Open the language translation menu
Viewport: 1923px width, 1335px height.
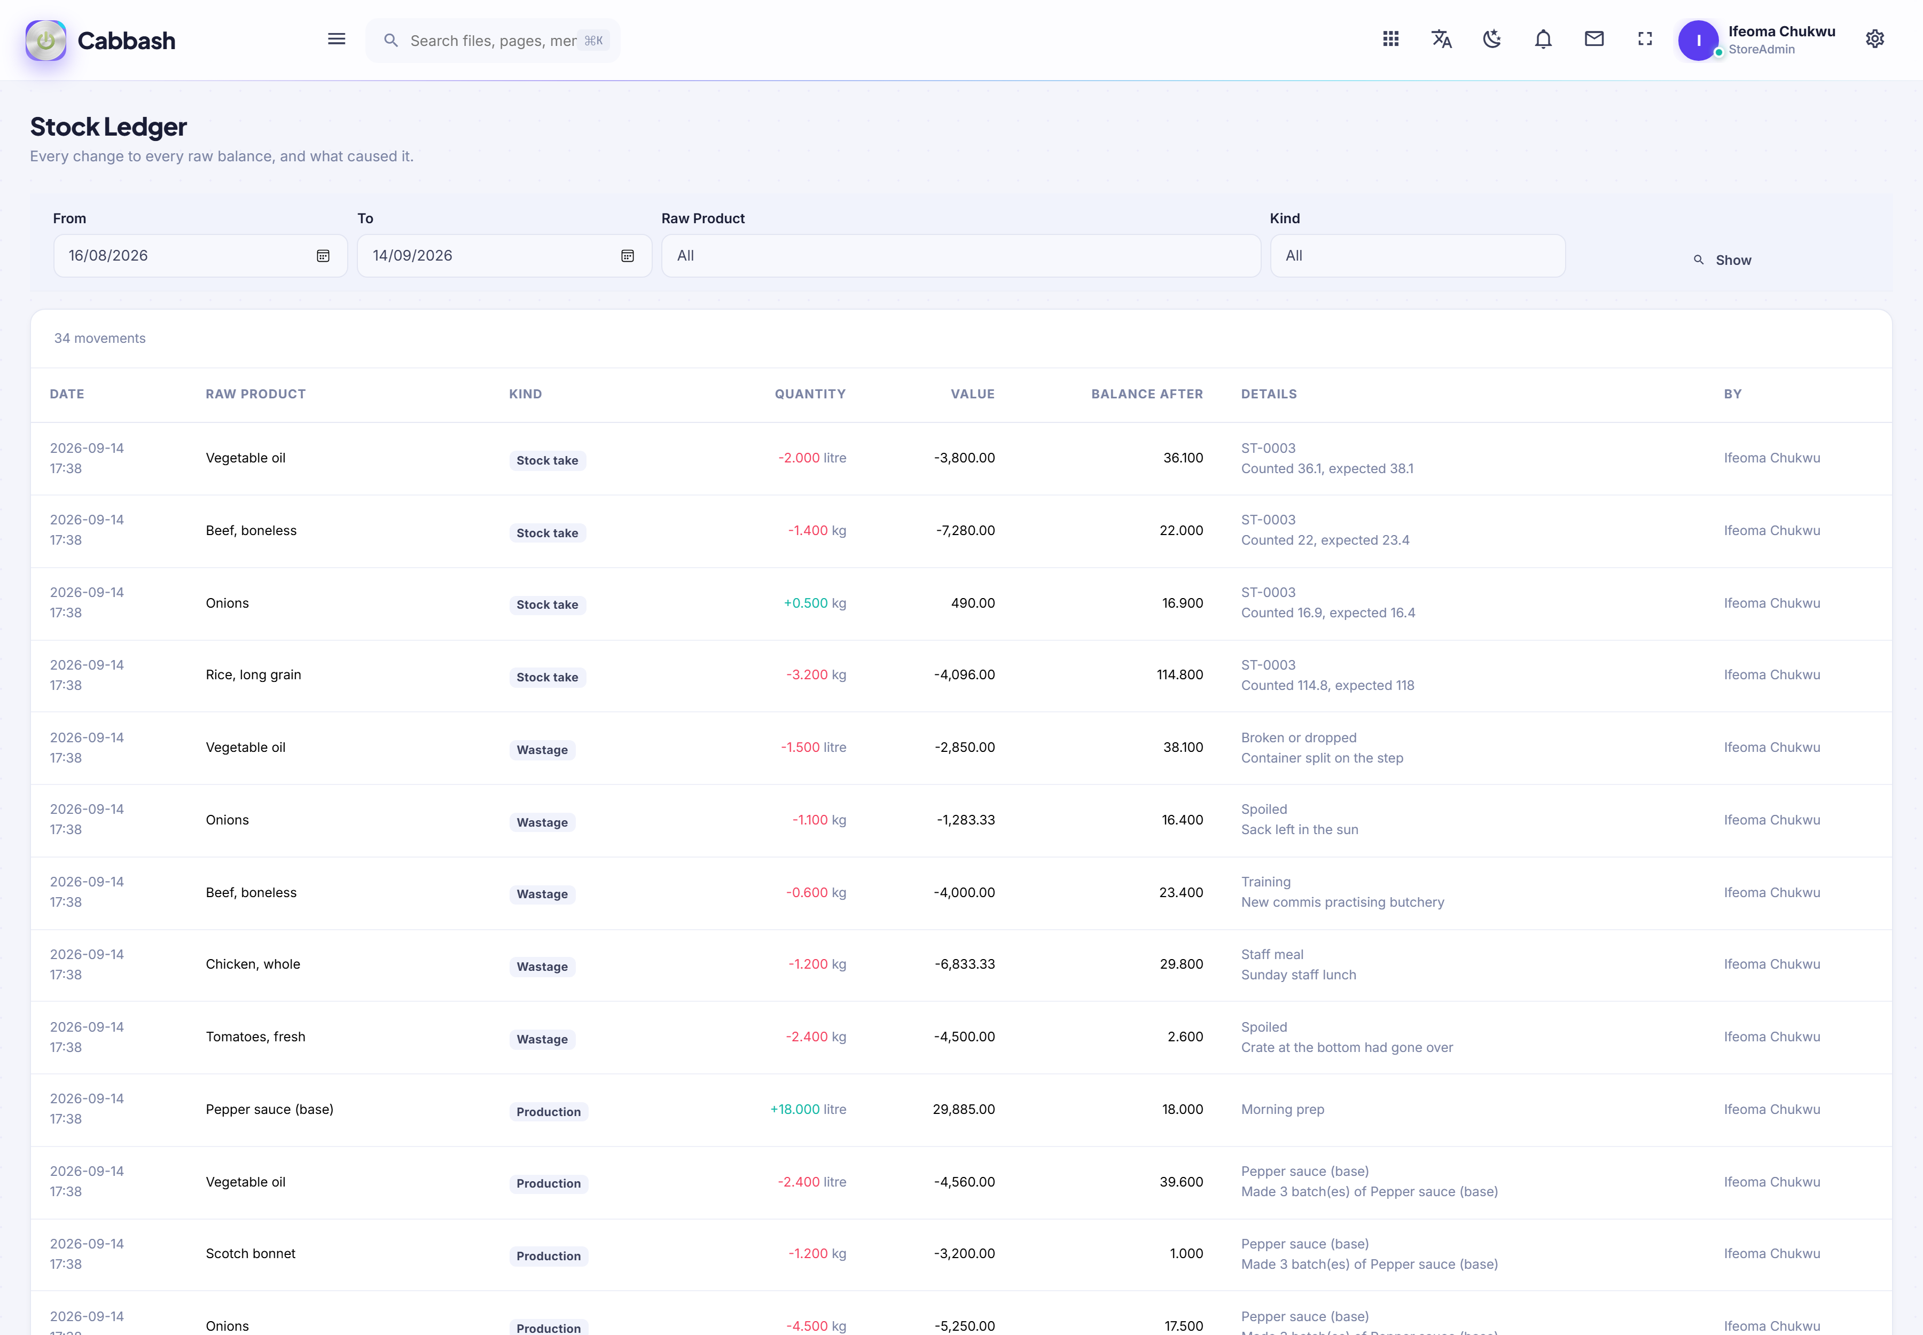coord(1441,40)
